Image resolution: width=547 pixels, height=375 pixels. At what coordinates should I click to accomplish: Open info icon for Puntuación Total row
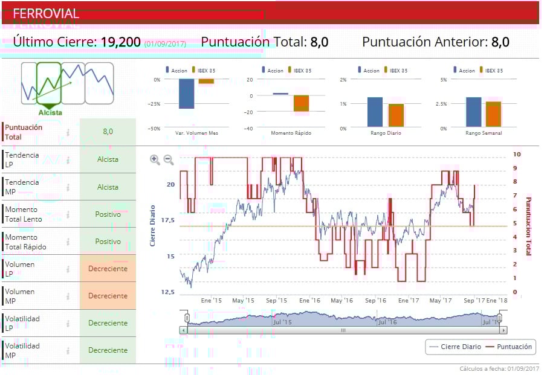click(68, 132)
